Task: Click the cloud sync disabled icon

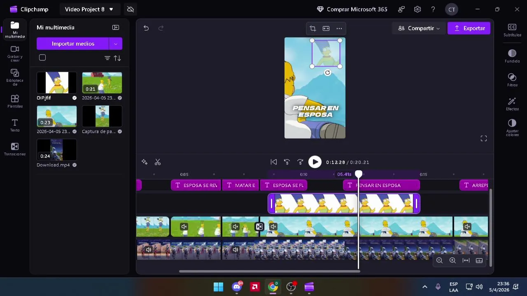Action: tap(131, 9)
